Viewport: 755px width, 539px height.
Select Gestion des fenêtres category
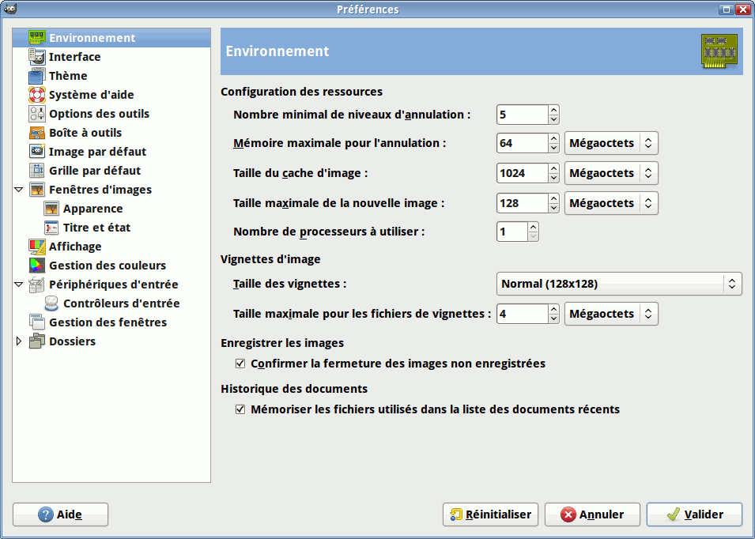click(108, 322)
